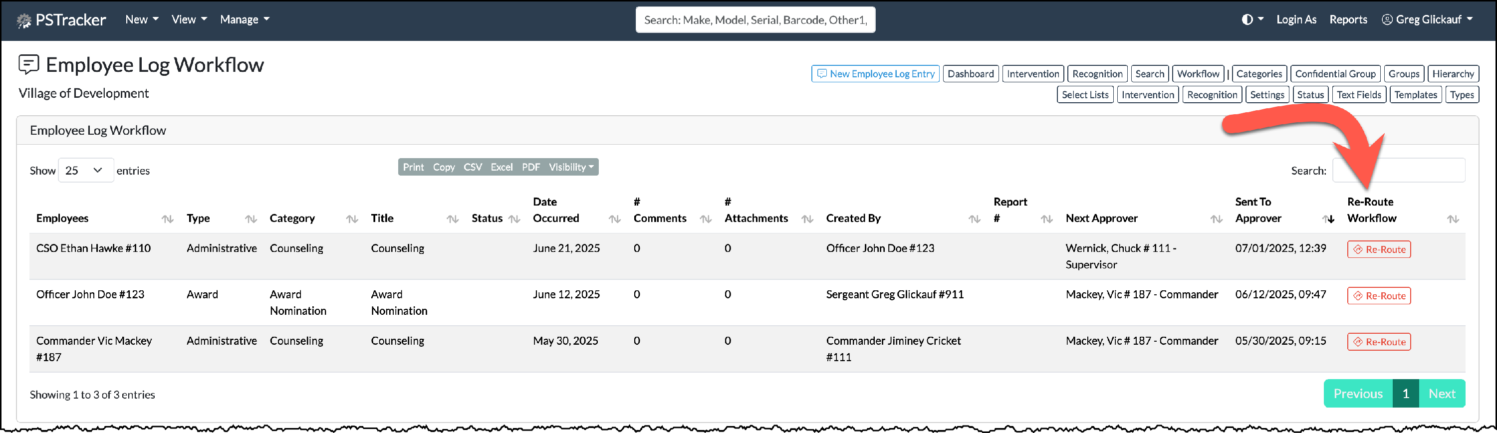
Task: Click New Employee Log Entry button
Action: [875, 74]
